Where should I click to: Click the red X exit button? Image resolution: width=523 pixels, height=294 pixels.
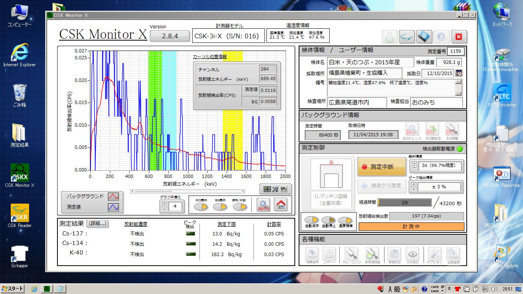pyautogui.click(x=459, y=37)
